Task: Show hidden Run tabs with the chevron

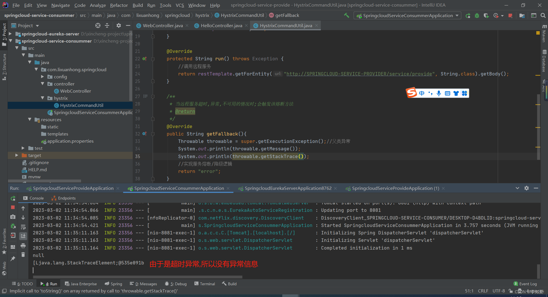Action: point(517,188)
